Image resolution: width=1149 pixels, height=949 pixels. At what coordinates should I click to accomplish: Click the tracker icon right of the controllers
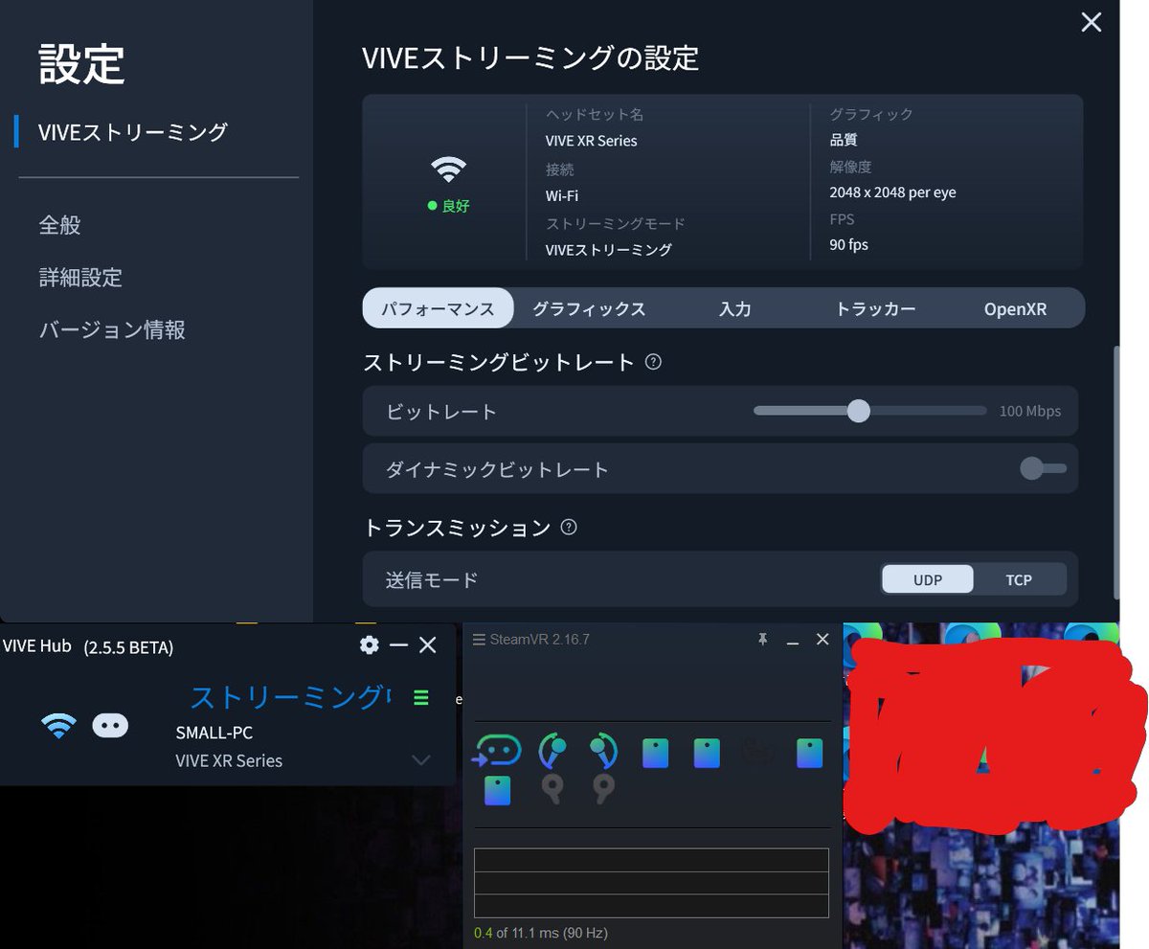pyautogui.click(x=656, y=753)
